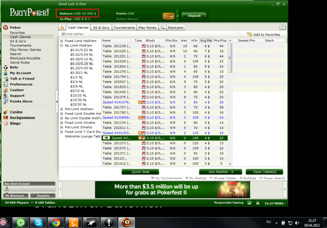Image resolution: width=327 pixels, height=228 pixels.
Task: Select the $0.25/0.50 NL stake
Action: (x=82, y=68)
